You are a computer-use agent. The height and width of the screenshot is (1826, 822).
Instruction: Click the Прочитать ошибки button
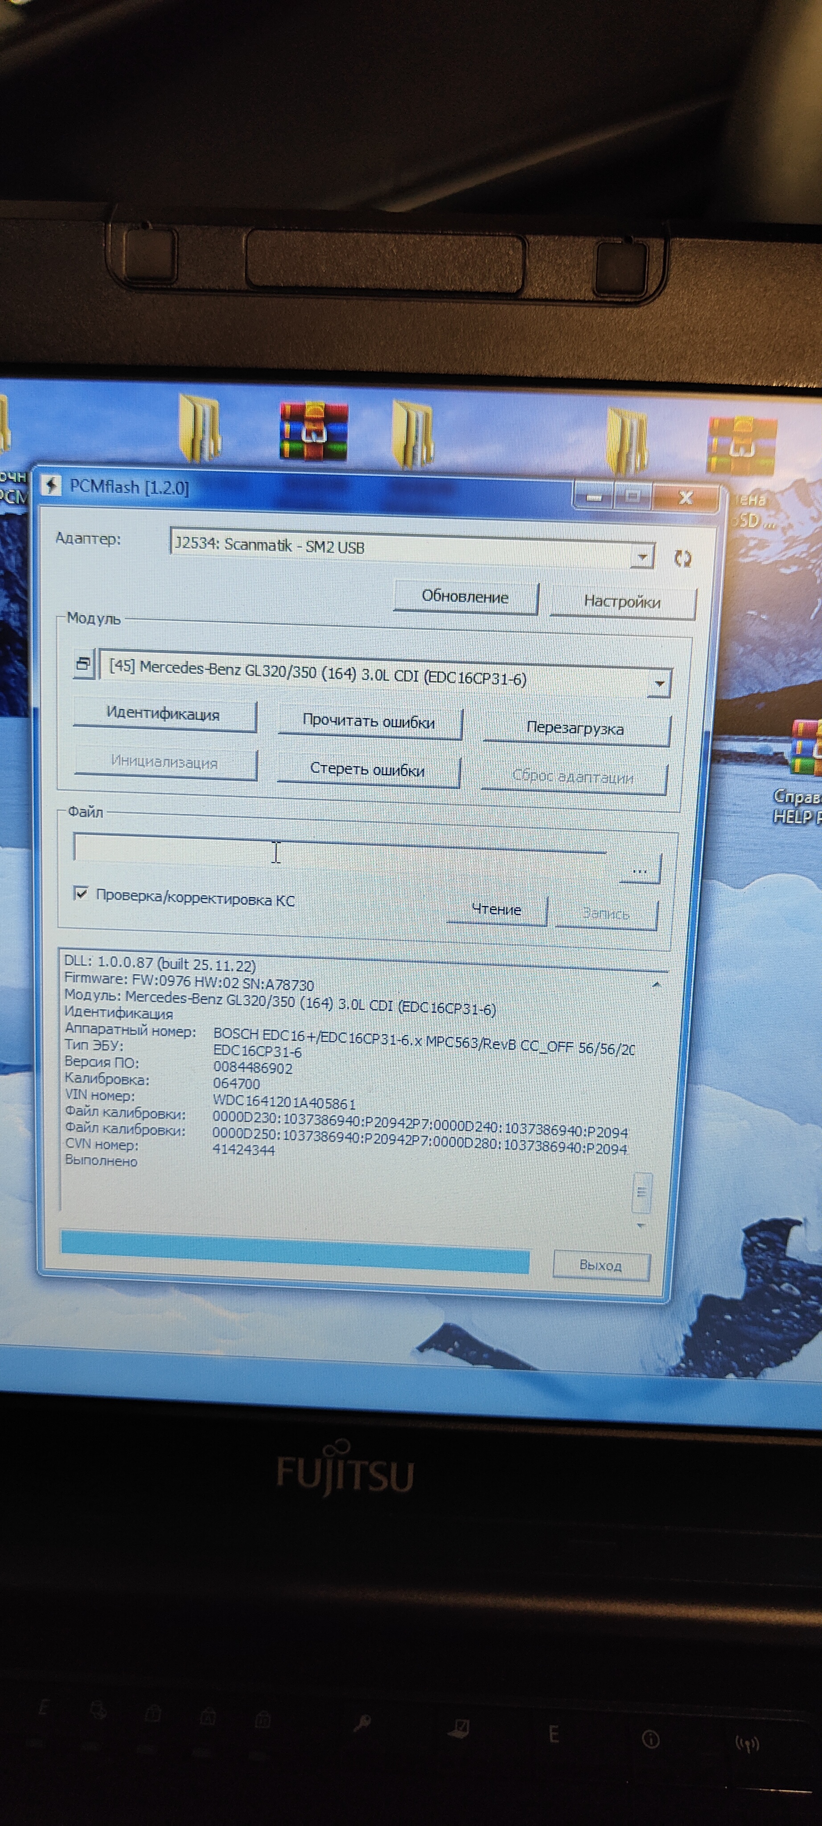[x=369, y=722]
